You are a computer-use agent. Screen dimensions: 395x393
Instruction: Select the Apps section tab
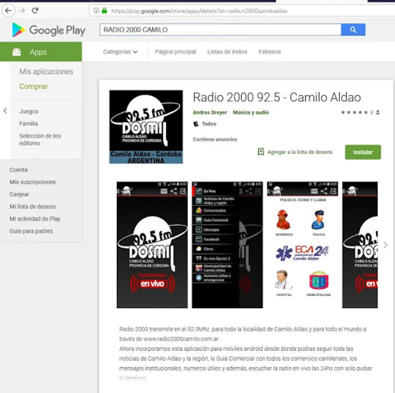tap(41, 52)
